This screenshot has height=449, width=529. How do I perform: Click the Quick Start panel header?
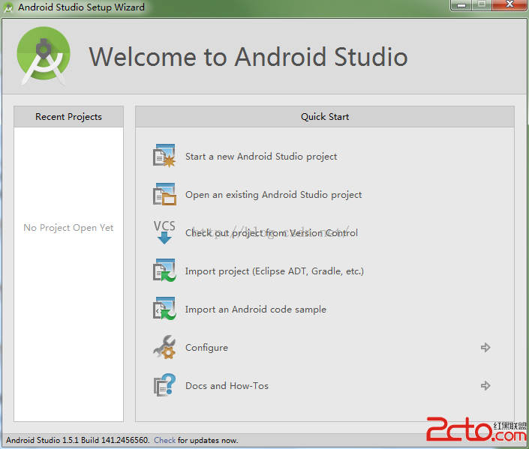pos(325,117)
